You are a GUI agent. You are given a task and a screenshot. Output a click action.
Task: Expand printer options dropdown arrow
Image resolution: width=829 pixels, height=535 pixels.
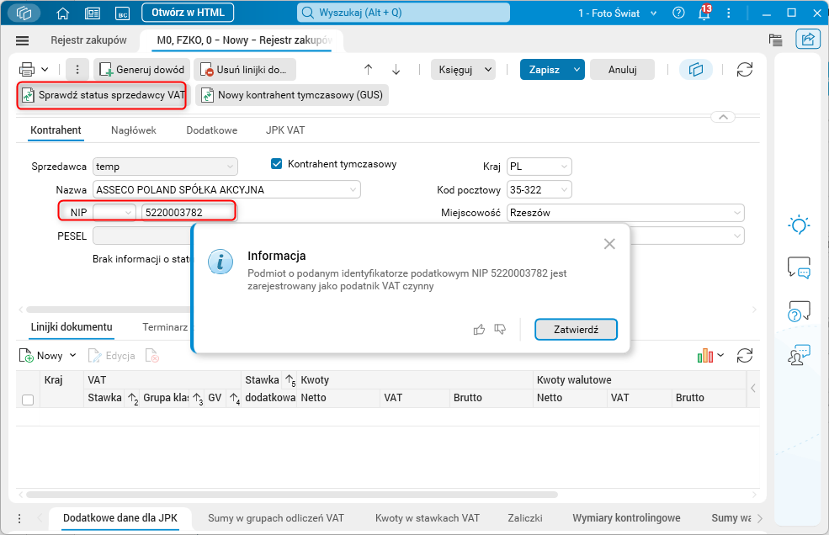click(x=45, y=69)
